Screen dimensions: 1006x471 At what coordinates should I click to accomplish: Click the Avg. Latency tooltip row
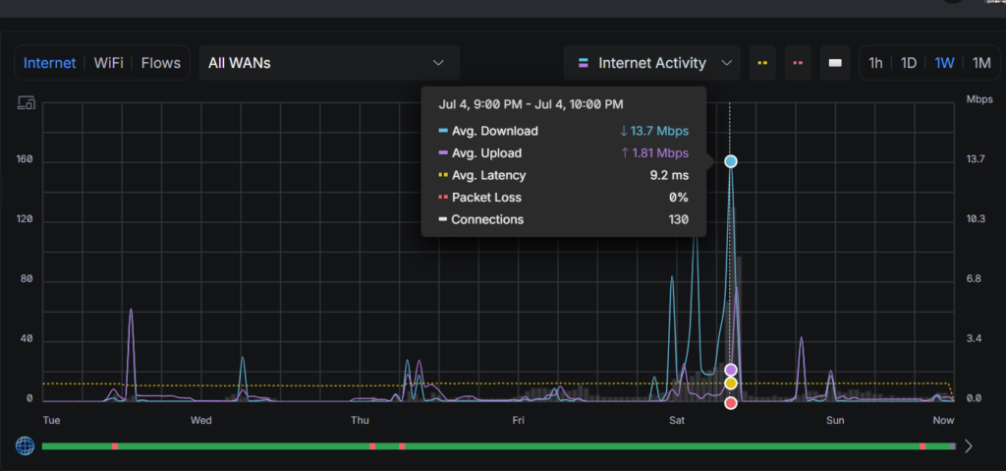tap(563, 175)
